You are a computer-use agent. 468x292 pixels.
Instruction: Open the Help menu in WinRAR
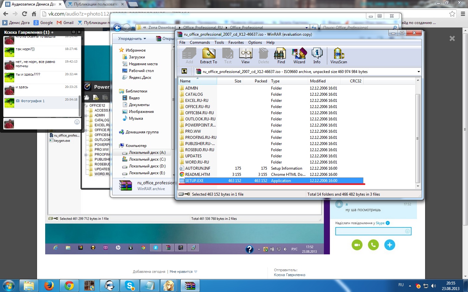[270, 43]
